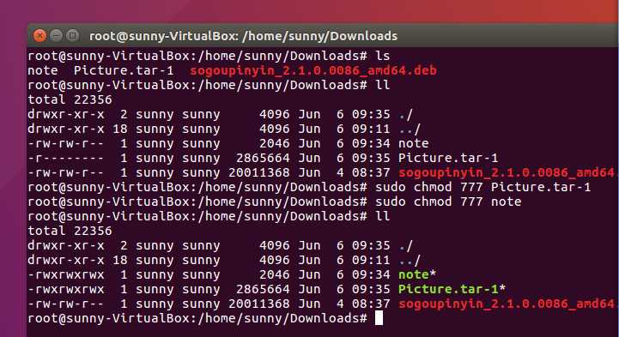
Task: Click '-rwxrwxrwx' permissions on the Picture.tar-1* row
Action: [65, 289]
